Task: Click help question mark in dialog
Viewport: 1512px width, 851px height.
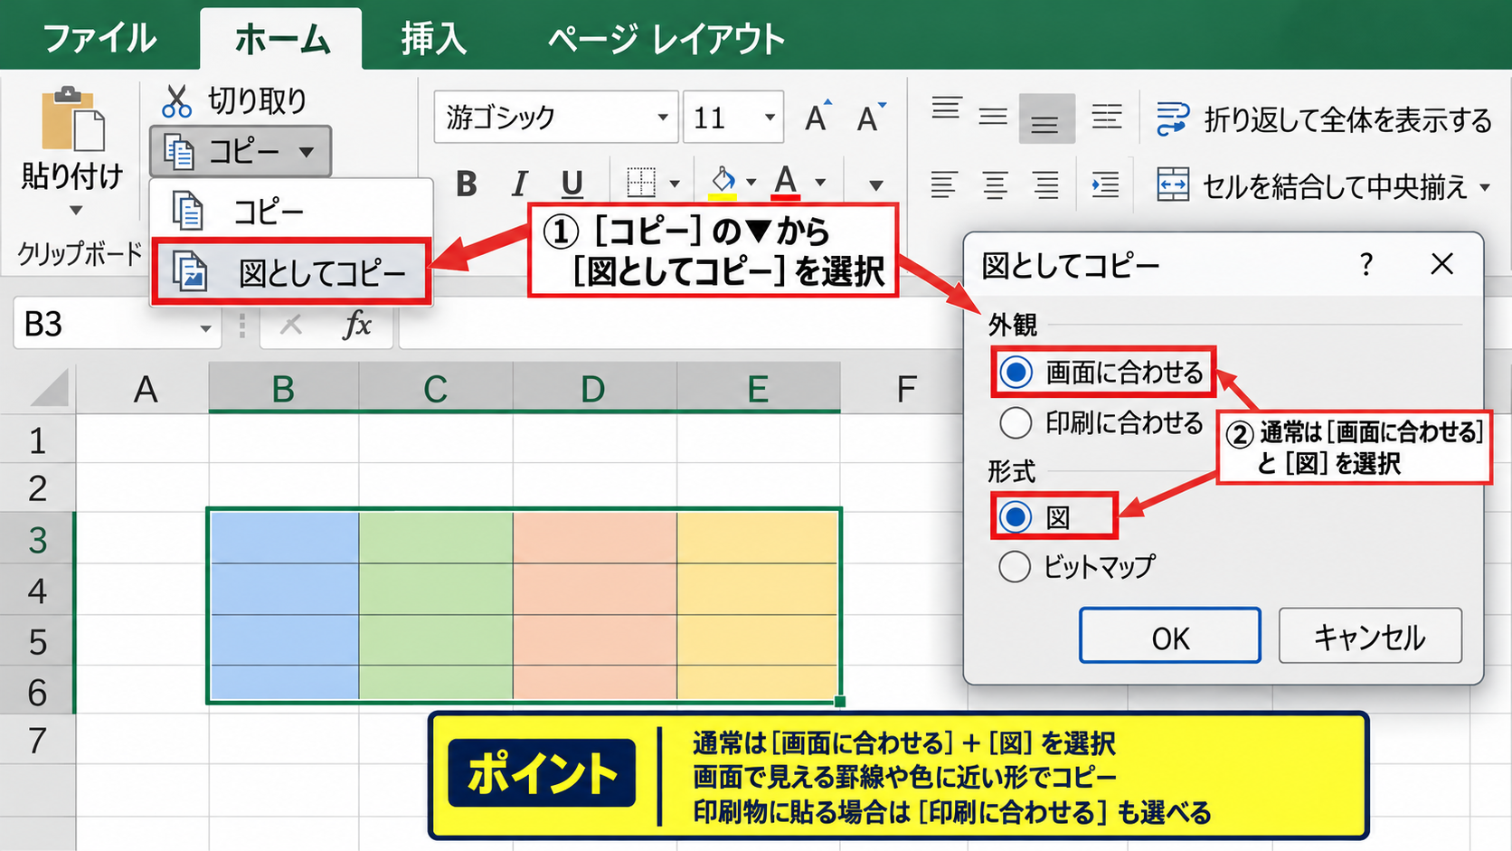Action: 1366,264
